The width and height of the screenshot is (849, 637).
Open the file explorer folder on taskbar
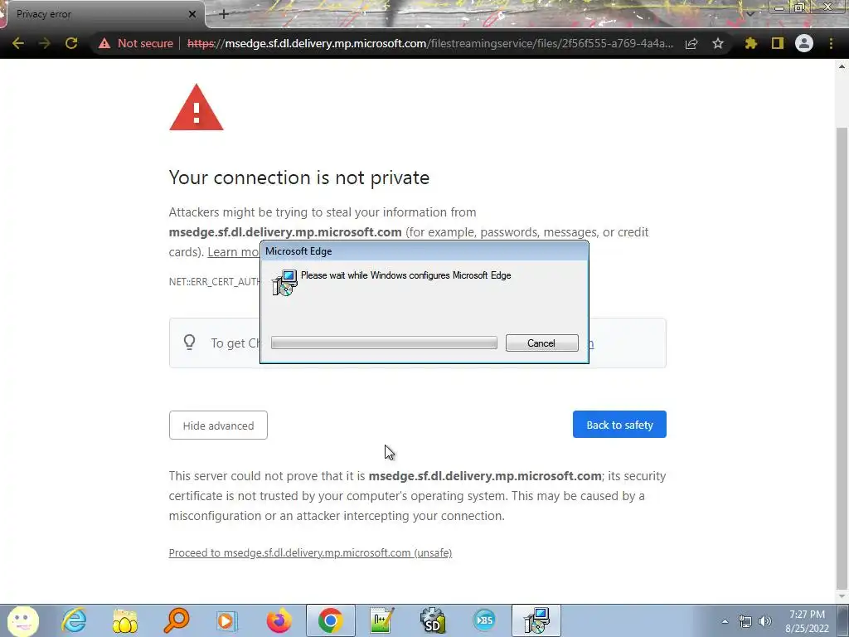coord(125,620)
